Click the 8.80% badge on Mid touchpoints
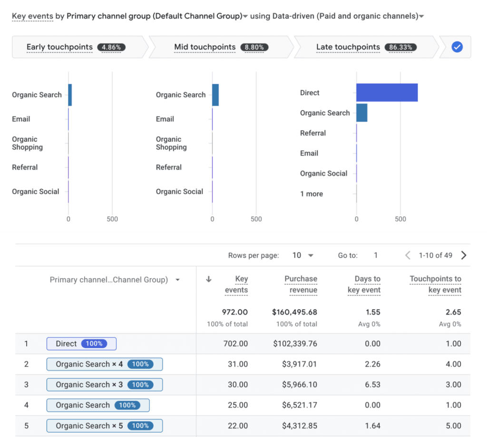Viewport: 487px width, 437px height. coord(254,47)
